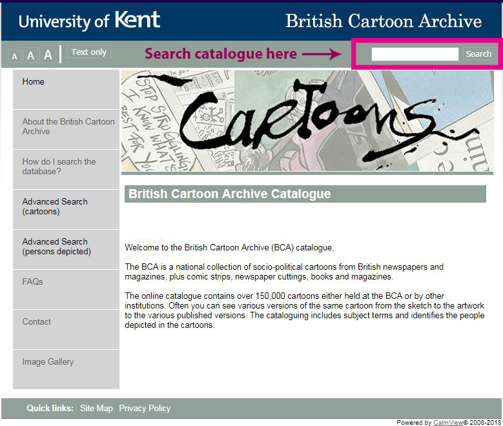This screenshot has width=503, height=426.
Task: Click the British Cartoon Archive header title
Action: (384, 21)
